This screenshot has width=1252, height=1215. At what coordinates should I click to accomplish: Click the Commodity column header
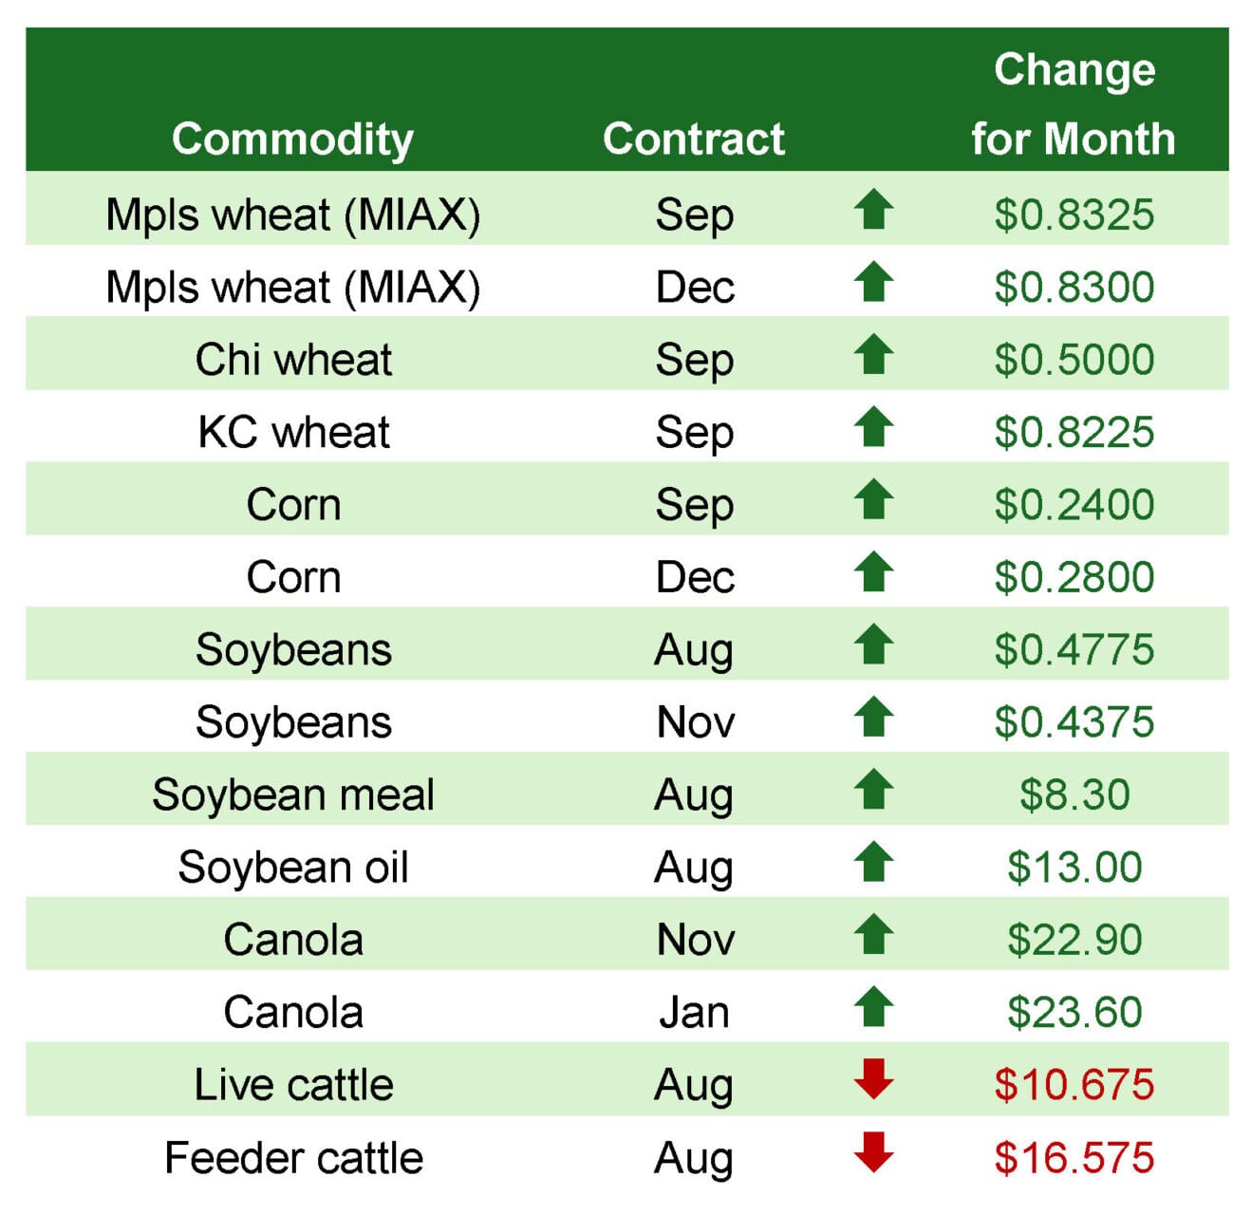(292, 140)
